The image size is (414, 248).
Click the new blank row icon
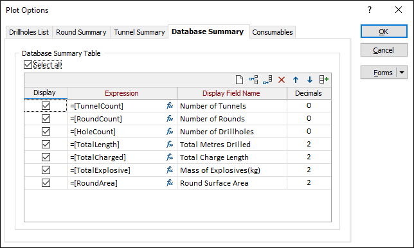(239, 80)
